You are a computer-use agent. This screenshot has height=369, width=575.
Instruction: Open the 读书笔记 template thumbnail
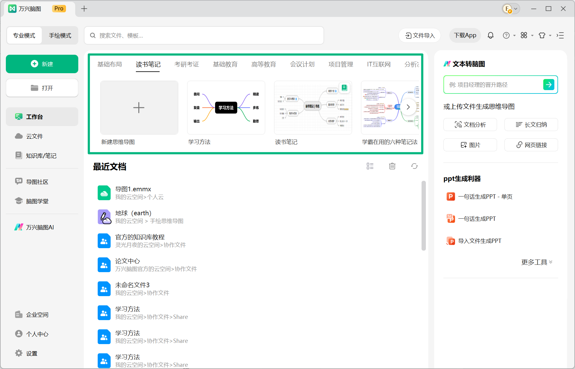pos(313,108)
